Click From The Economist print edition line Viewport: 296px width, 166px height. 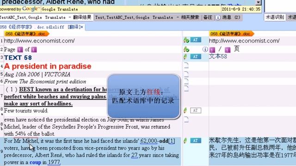pos(45,82)
